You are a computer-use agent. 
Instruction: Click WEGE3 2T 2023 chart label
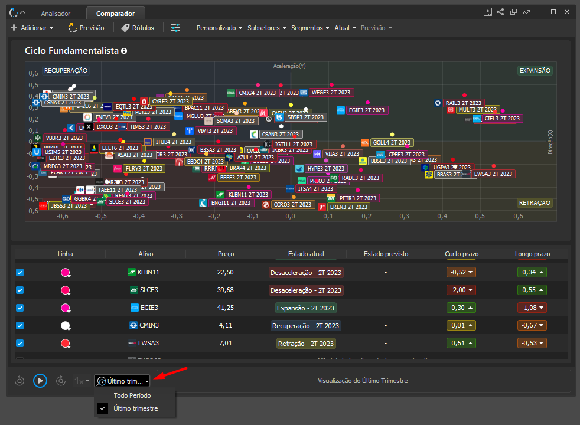[331, 93]
